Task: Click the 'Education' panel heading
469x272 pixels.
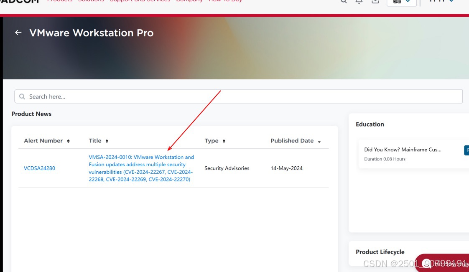Action: tap(370, 125)
